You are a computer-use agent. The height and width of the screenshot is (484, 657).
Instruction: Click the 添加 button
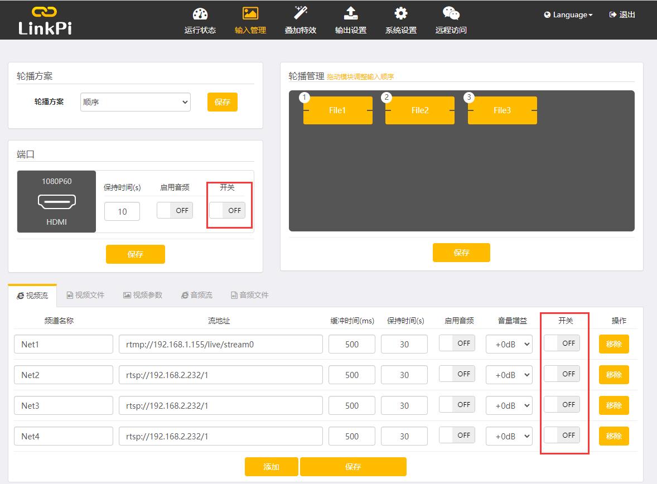[x=272, y=467]
